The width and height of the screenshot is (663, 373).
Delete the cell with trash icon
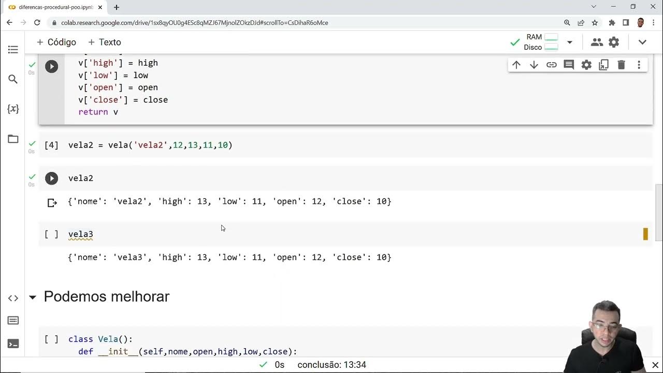(621, 65)
